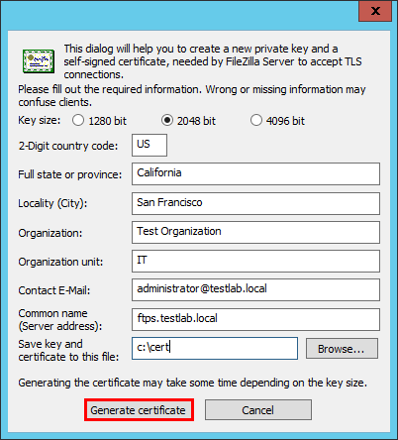This screenshot has height=440, width=398.
Task: Click the Generate certificate button
Action: pyautogui.click(x=139, y=410)
